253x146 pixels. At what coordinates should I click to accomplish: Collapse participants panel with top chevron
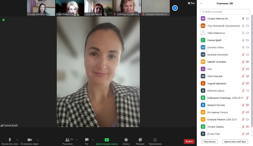(x=201, y=4)
